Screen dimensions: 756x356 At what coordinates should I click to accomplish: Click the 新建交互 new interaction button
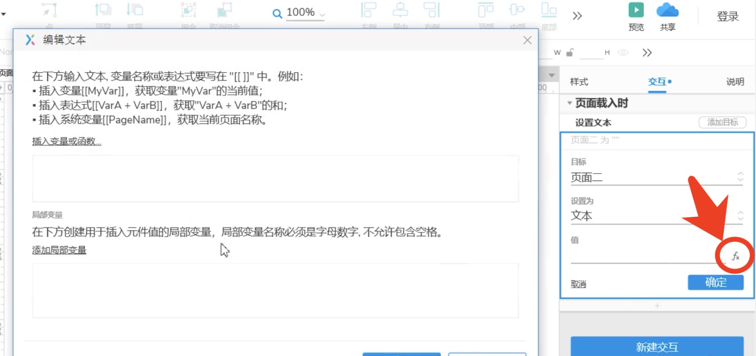coord(657,347)
